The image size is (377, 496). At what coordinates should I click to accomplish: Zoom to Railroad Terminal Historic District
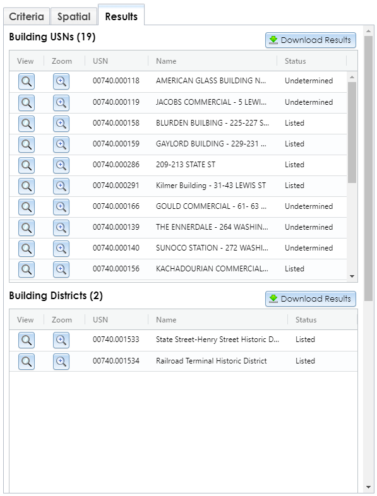click(61, 362)
